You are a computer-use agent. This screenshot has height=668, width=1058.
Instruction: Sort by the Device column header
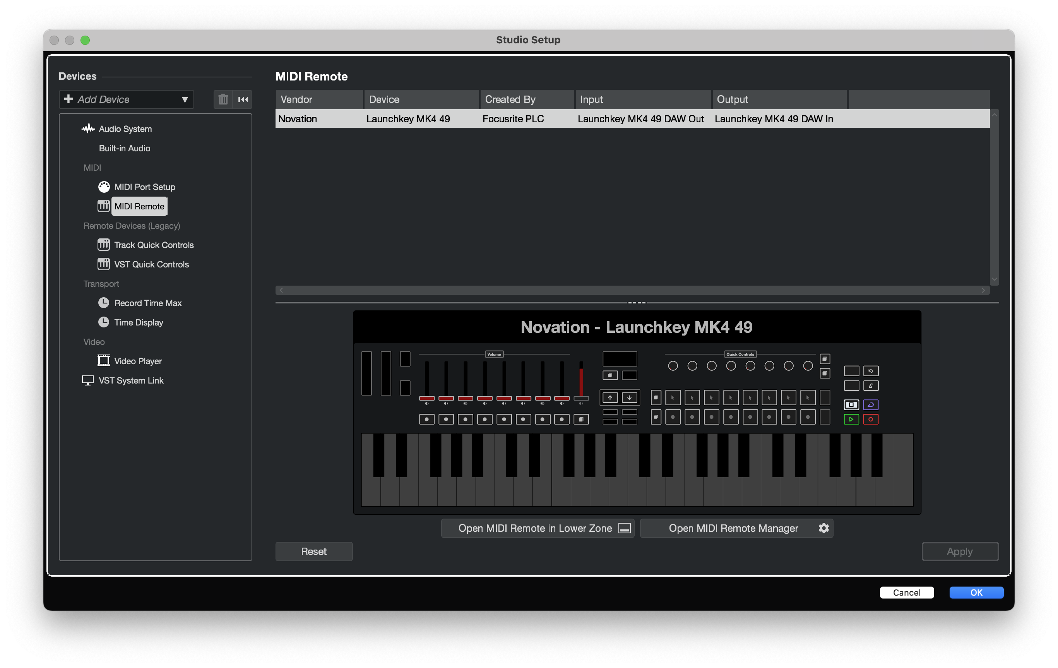(x=421, y=99)
